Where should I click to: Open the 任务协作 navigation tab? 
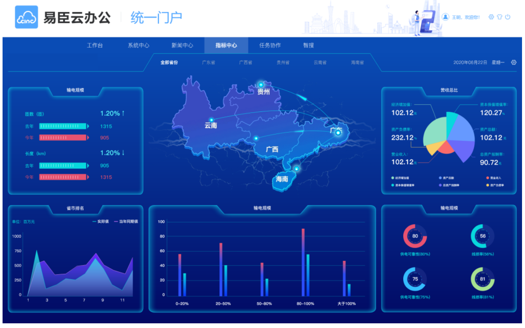[x=270, y=46]
